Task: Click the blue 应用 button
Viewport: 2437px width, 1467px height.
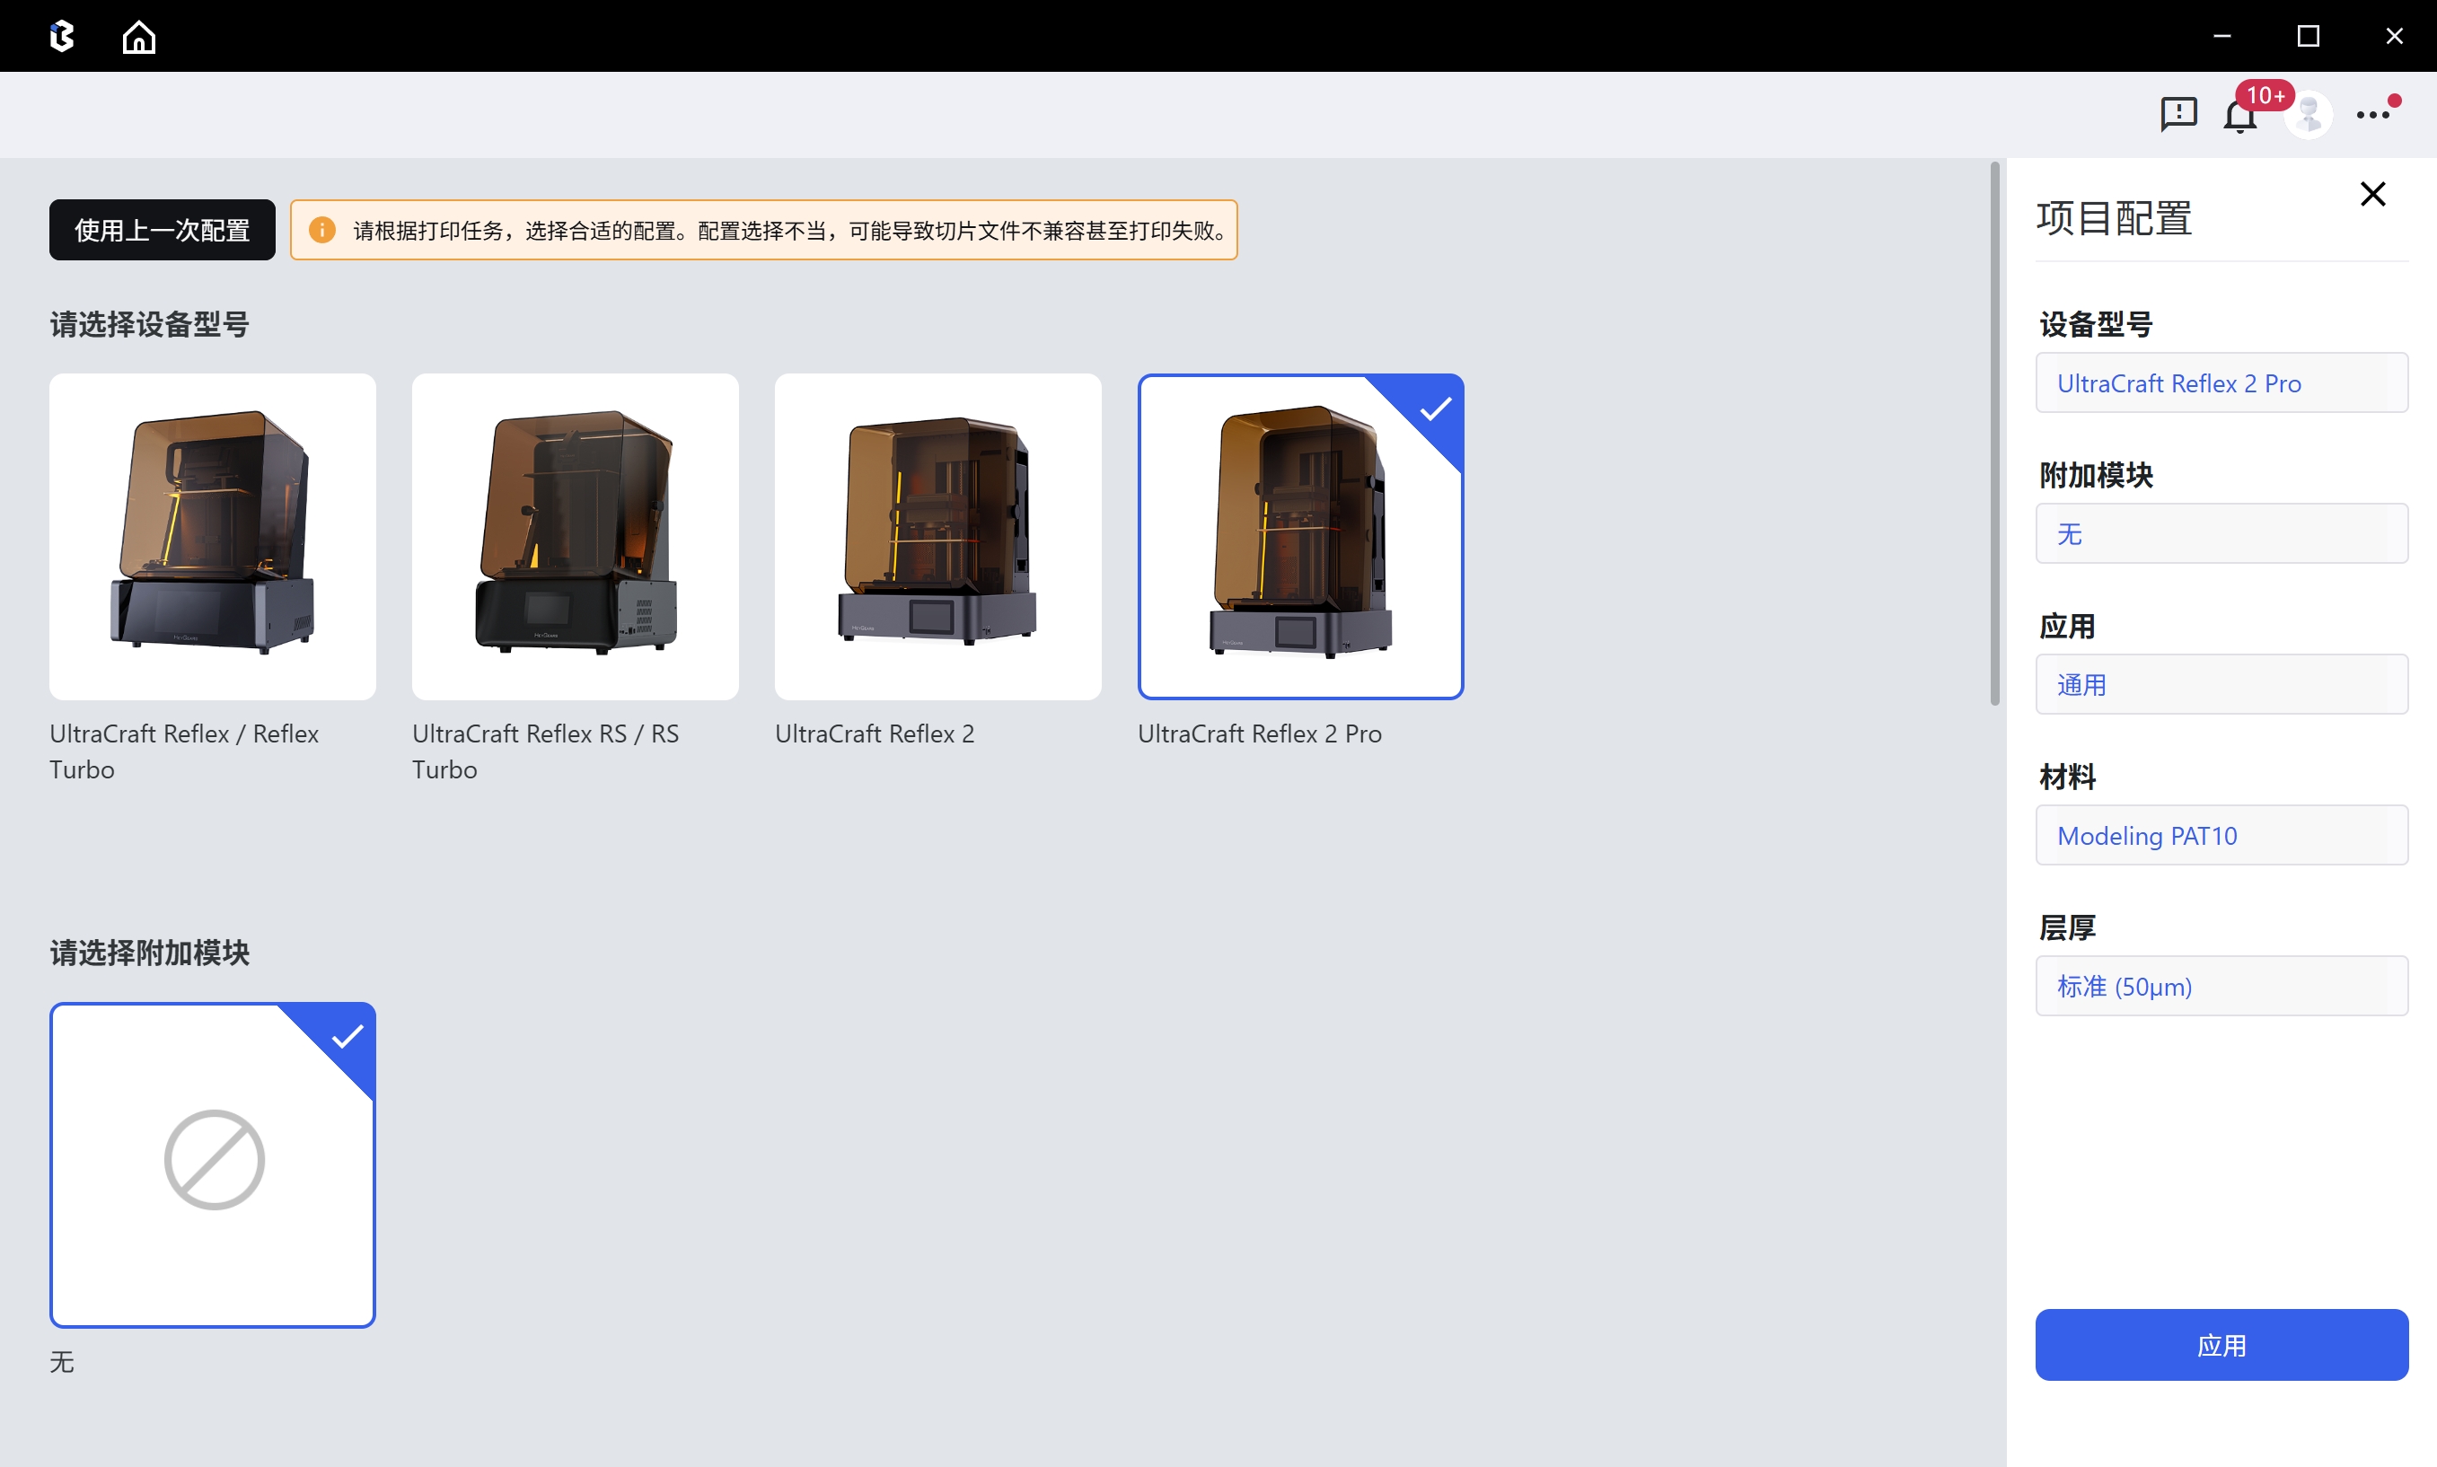Action: [x=2221, y=1344]
